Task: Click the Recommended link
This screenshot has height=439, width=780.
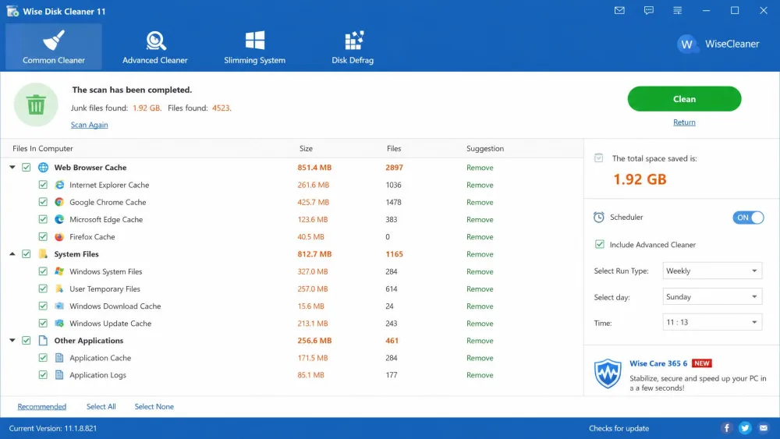Action: tap(42, 407)
